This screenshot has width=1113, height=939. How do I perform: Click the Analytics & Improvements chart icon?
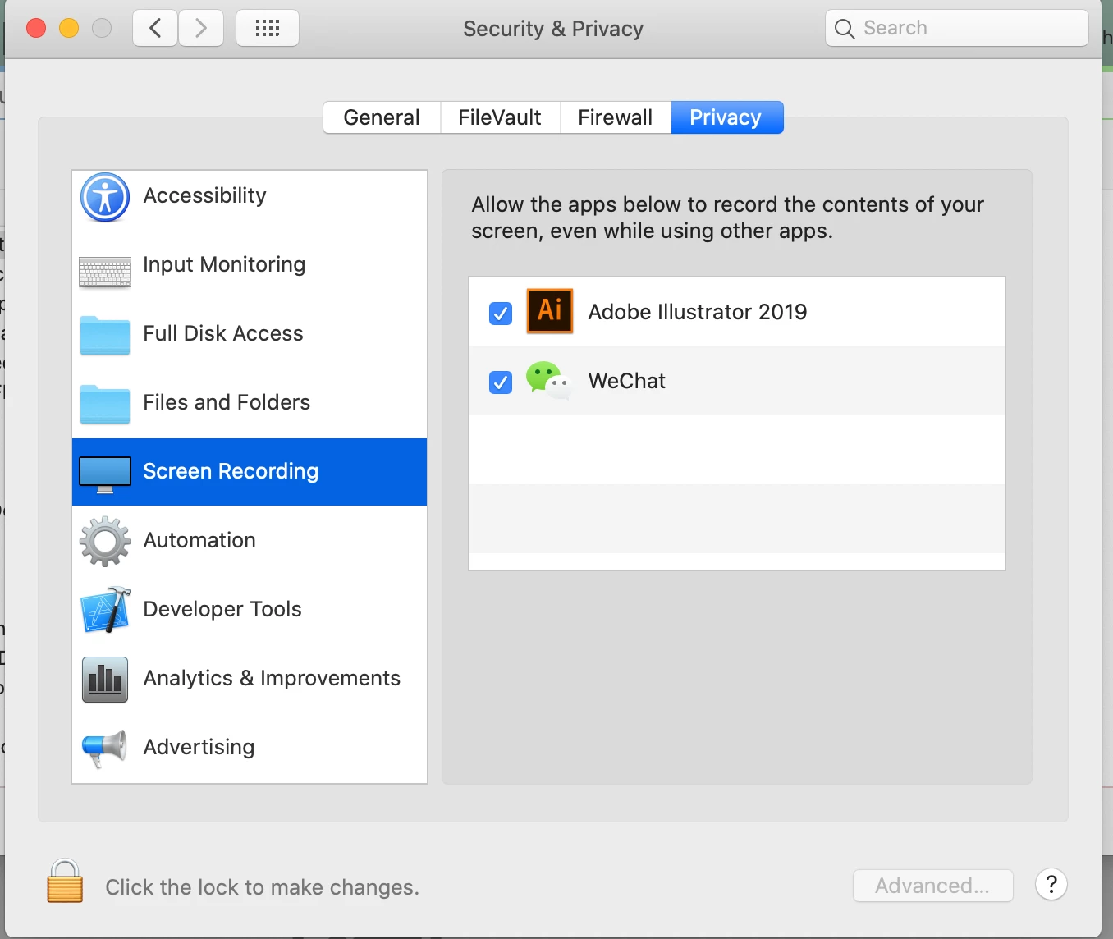pos(105,680)
